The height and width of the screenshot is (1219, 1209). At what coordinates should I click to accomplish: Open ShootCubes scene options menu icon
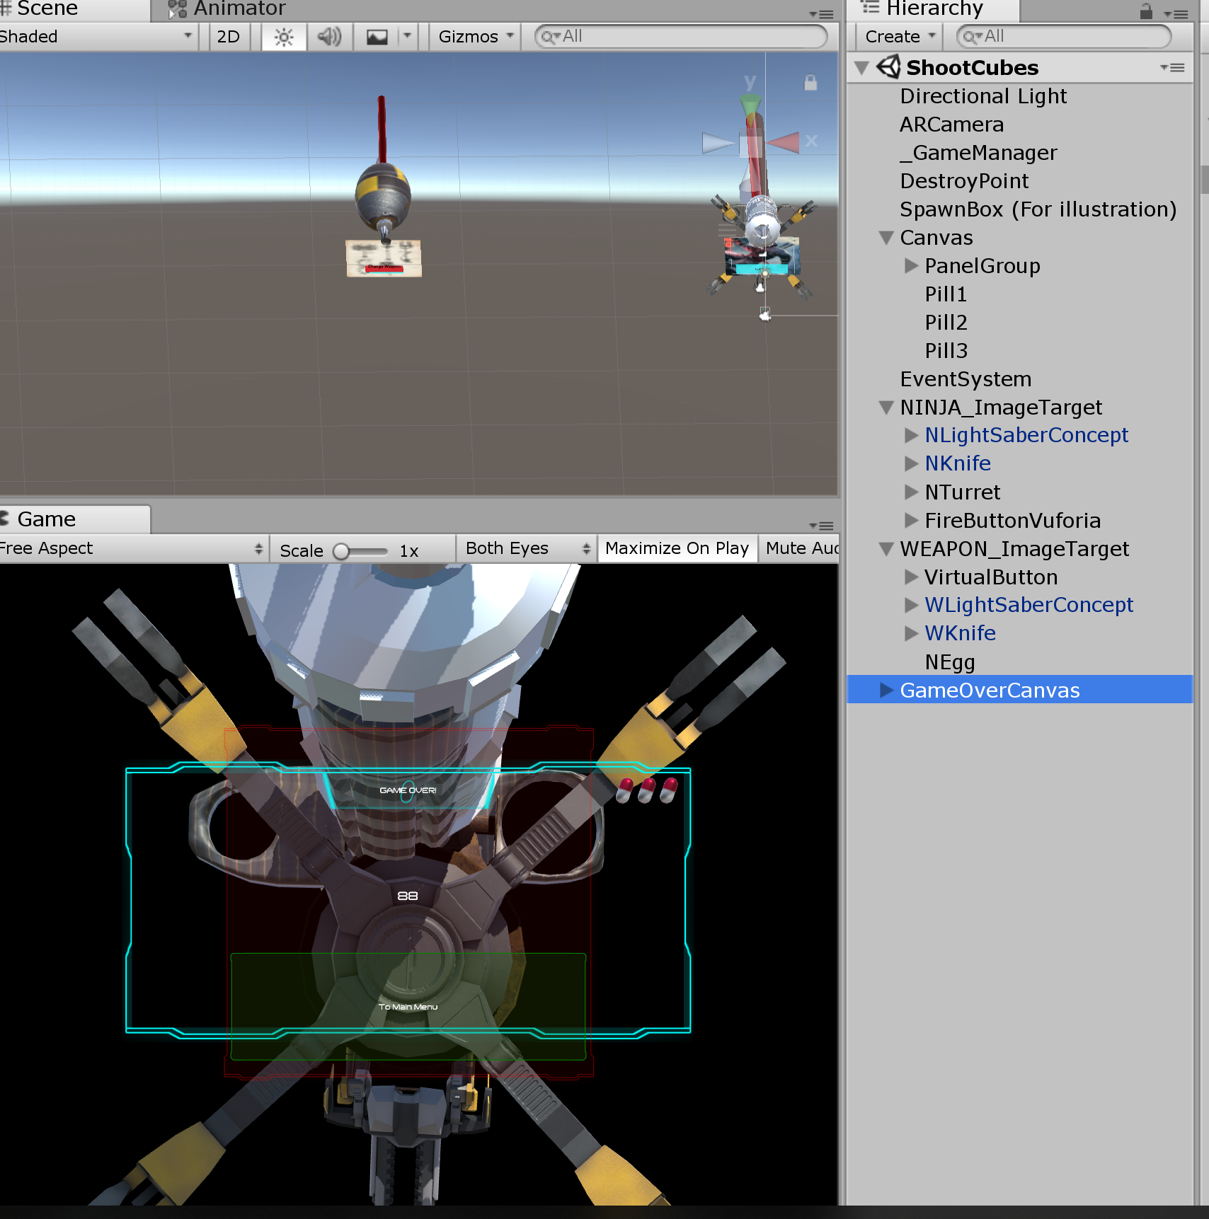(1172, 68)
